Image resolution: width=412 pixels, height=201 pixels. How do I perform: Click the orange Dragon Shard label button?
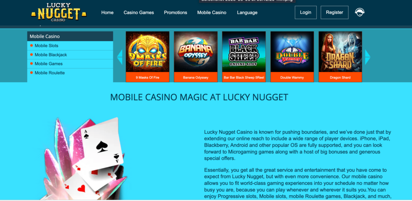(340, 77)
